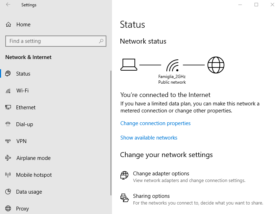Click the Change adapter options icon
277x214 pixels.
(124, 175)
